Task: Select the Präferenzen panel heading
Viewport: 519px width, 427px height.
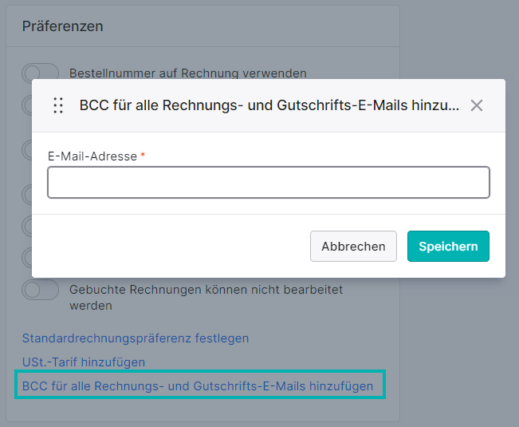Action: click(x=62, y=26)
